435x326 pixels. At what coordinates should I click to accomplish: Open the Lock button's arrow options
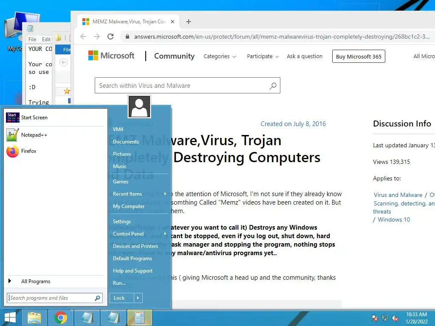(138, 298)
